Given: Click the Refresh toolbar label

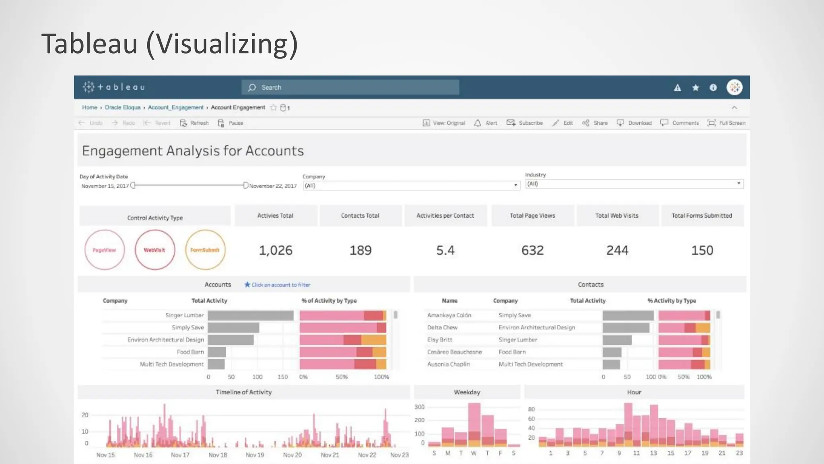Looking at the screenshot, I should pos(200,123).
